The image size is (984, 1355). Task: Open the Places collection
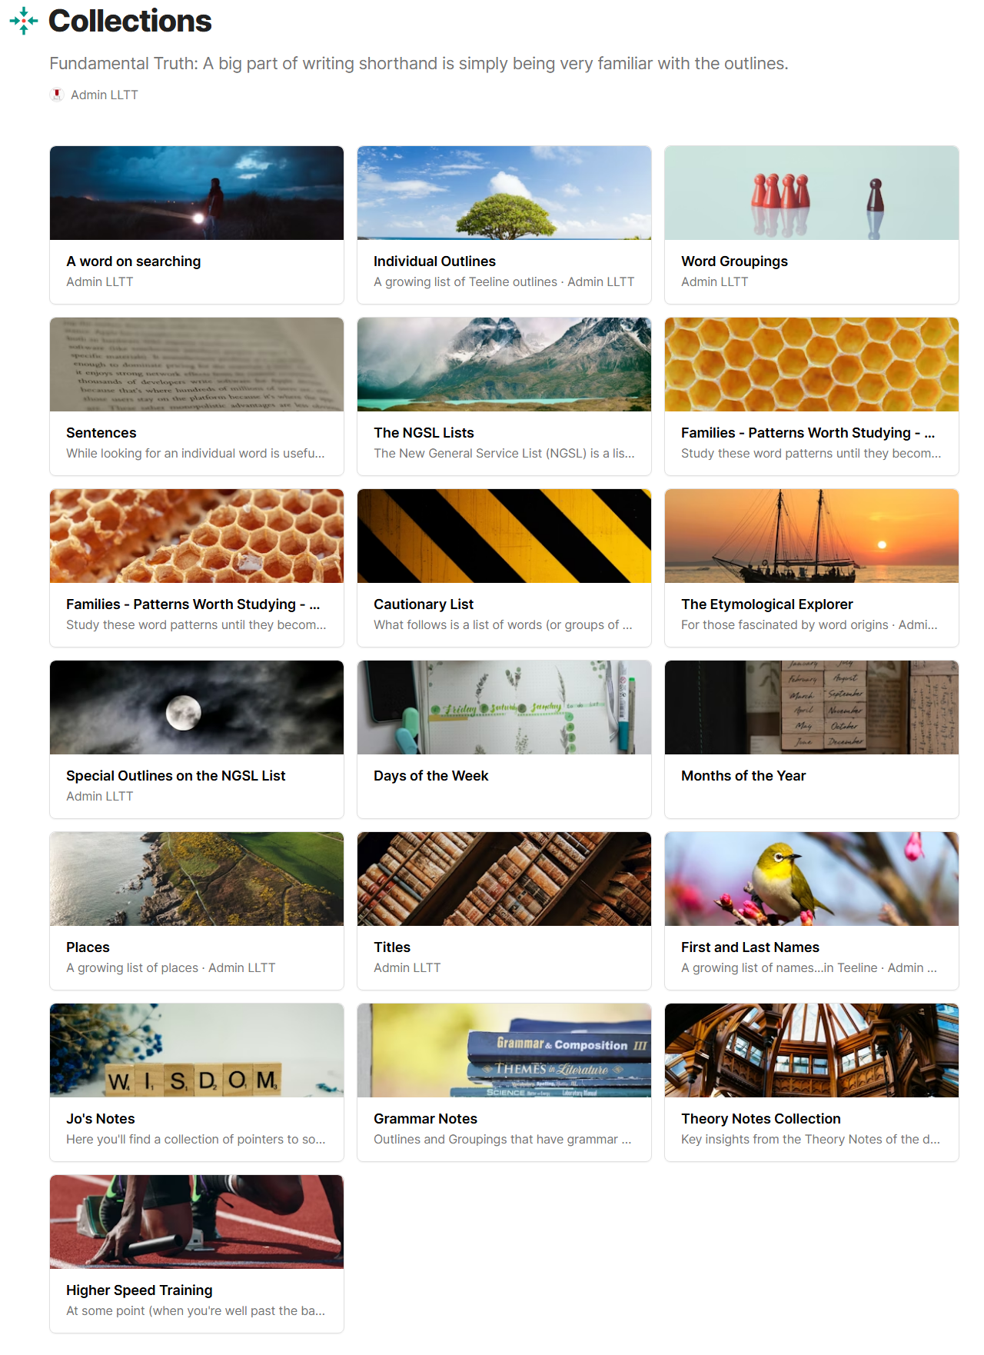coord(88,947)
